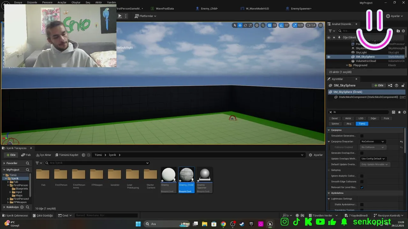
Task: Enable Generate Overlap Events checkbox
Action: coord(362,153)
